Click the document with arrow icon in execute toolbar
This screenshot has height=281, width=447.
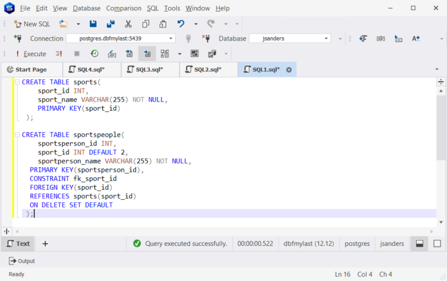(129, 54)
